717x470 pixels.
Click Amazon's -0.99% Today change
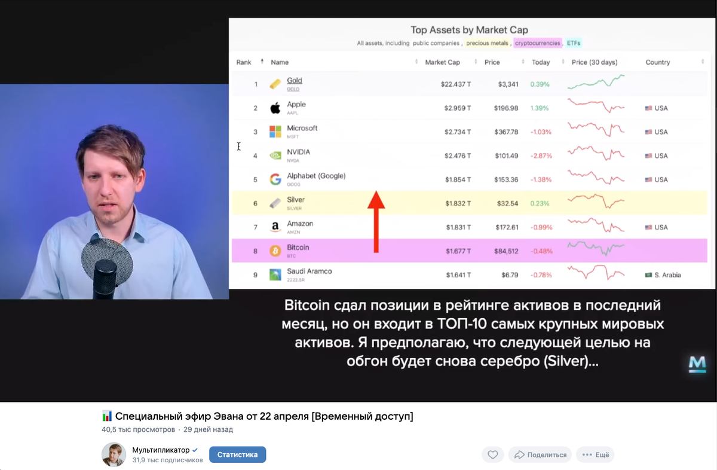click(541, 228)
